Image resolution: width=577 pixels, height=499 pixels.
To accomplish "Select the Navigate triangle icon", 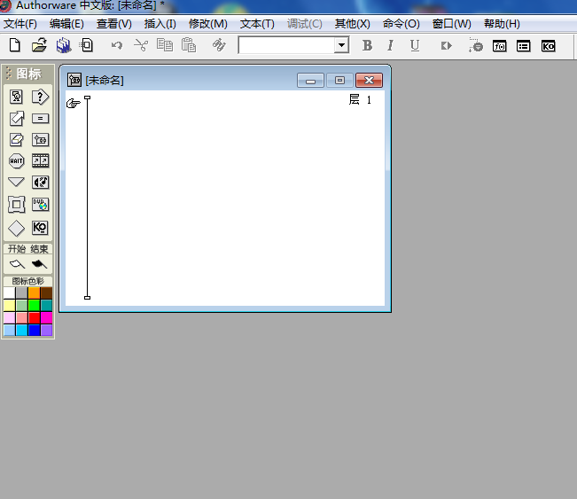I will pyautogui.click(x=16, y=183).
